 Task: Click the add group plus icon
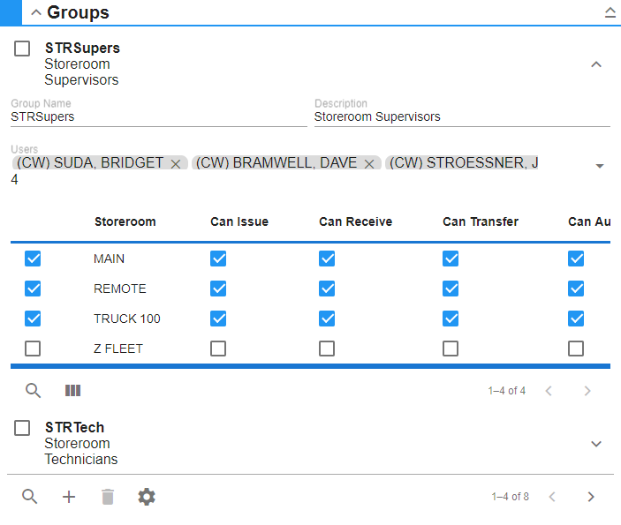pos(69,497)
